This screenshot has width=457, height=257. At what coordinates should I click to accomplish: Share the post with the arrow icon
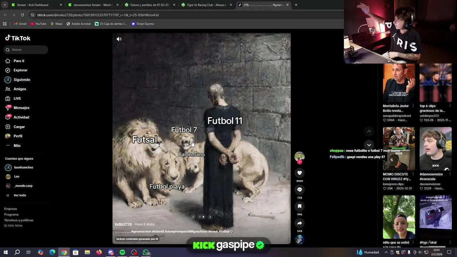[300, 223]
